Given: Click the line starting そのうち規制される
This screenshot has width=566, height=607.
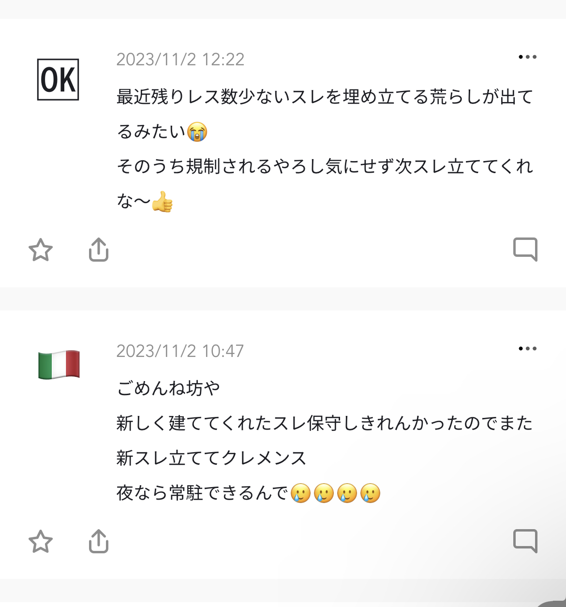Looking at the screenshot, I should point(324,167).
